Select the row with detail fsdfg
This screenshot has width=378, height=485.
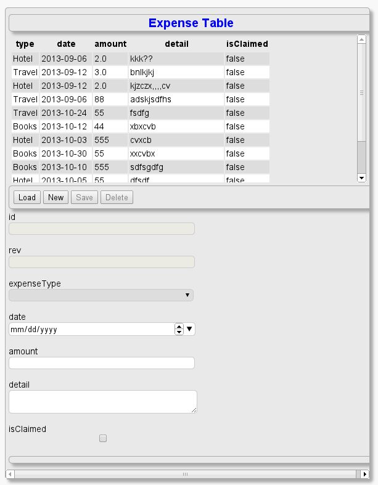pyautogui.click(x=141, y=113)
